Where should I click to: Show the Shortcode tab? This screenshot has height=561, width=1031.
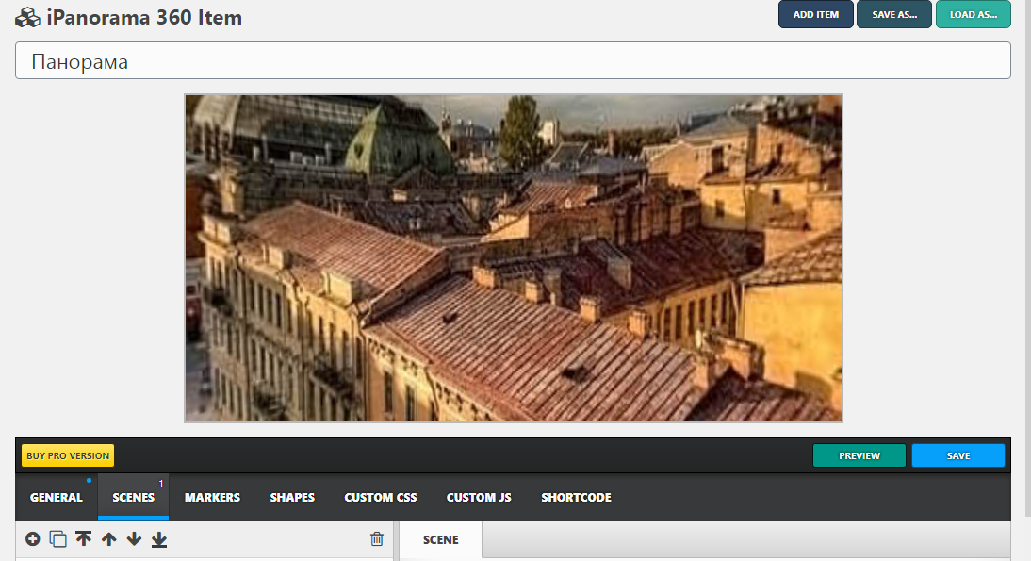(x=577, y=497)
